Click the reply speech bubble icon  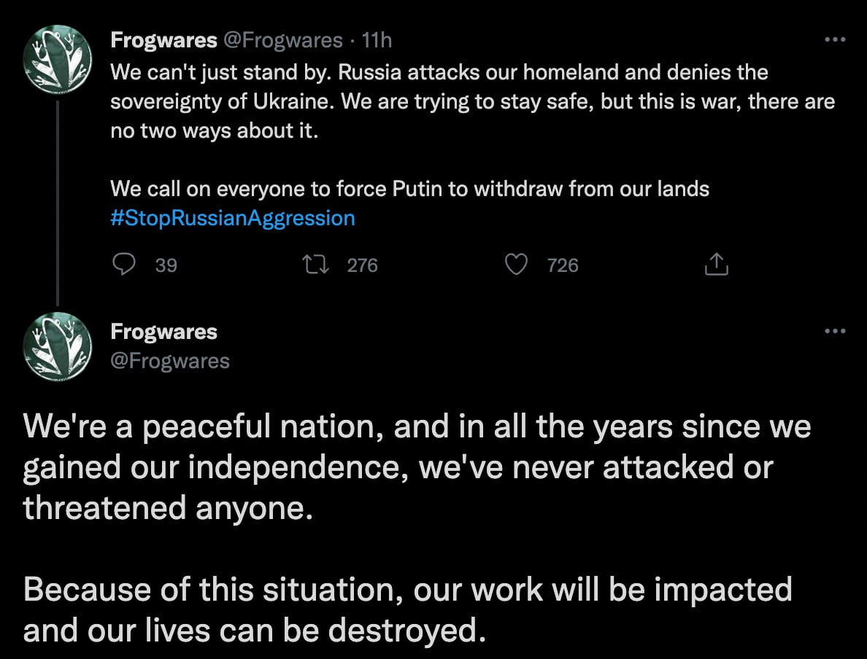[x=125, y=265]
